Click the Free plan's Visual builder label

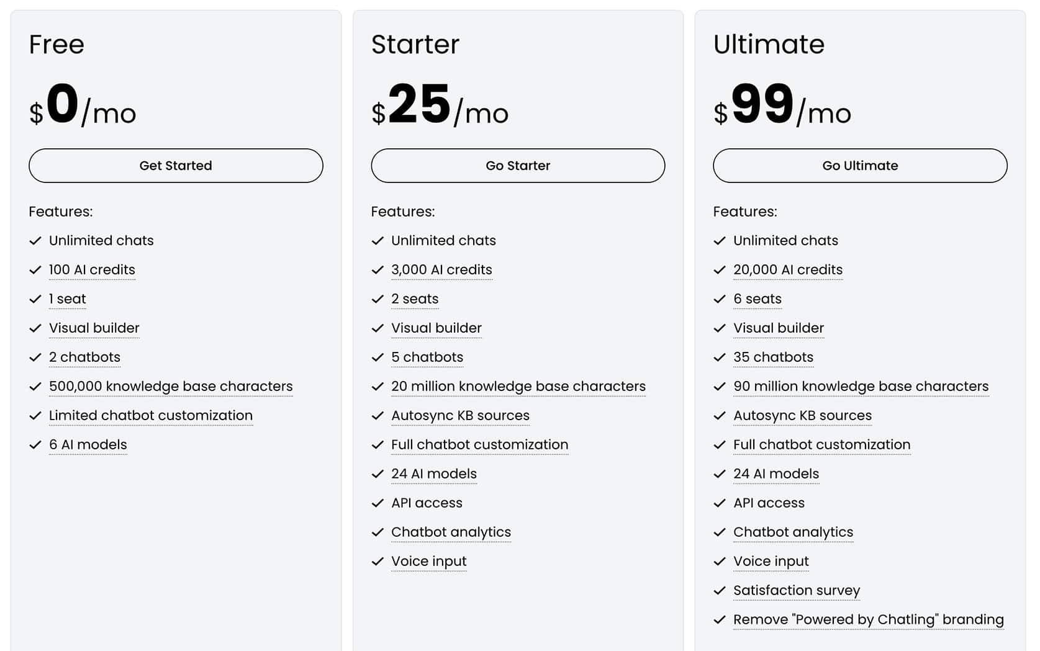[94, 328]
